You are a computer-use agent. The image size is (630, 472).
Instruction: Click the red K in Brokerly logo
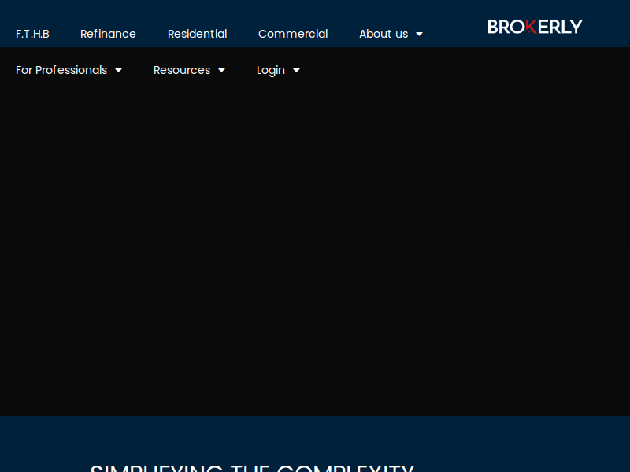click(530, 27)
